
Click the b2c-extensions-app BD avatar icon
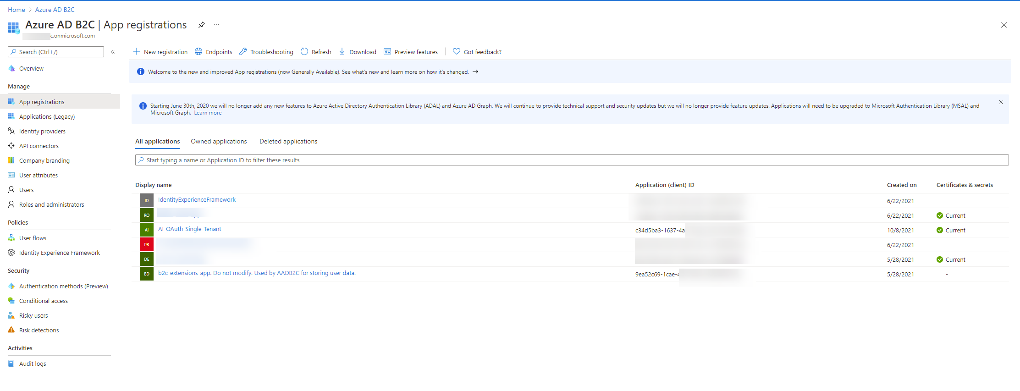(x=147, y=274)
